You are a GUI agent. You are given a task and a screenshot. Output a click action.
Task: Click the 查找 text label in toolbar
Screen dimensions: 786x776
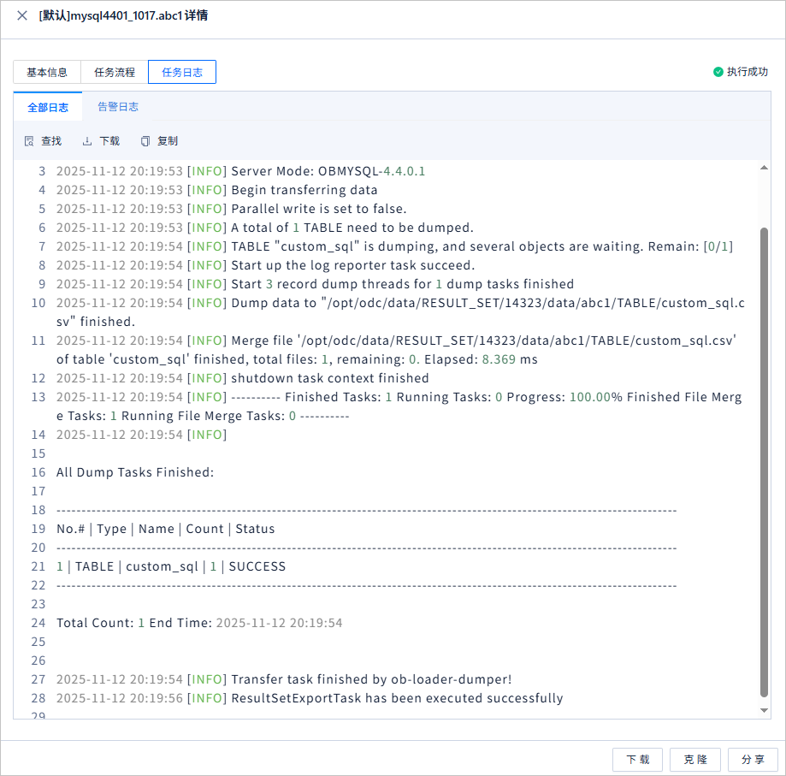click(x=51, y=141)
